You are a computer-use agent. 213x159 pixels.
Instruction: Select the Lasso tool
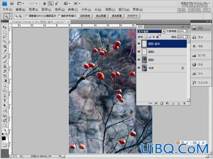click(5, 37)
